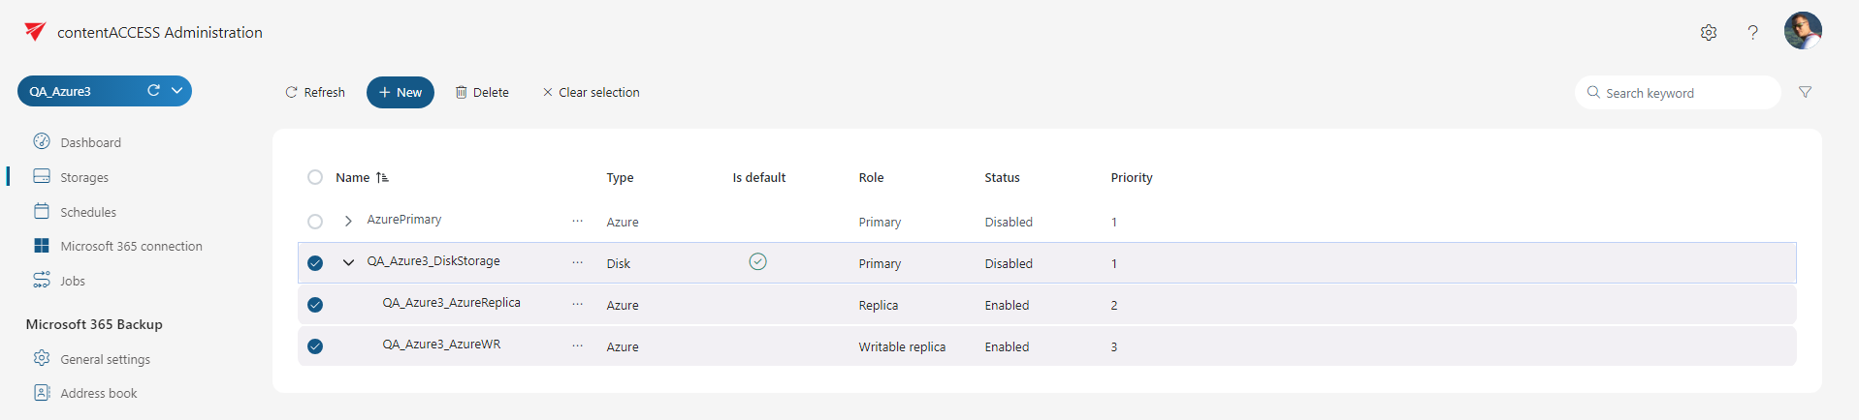Image resolution: width=1859 pixels, height=420 pixels.
Task: Open the QA_Azure3_AzureWR storage name
Action: coord(442,345)
